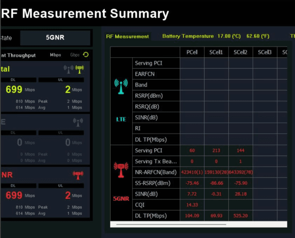Click the CQI value 14.33
The image size is (295, 238).
click(192, 205)
